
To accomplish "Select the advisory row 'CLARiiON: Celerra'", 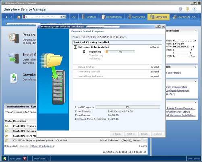I will pos(21,131).
